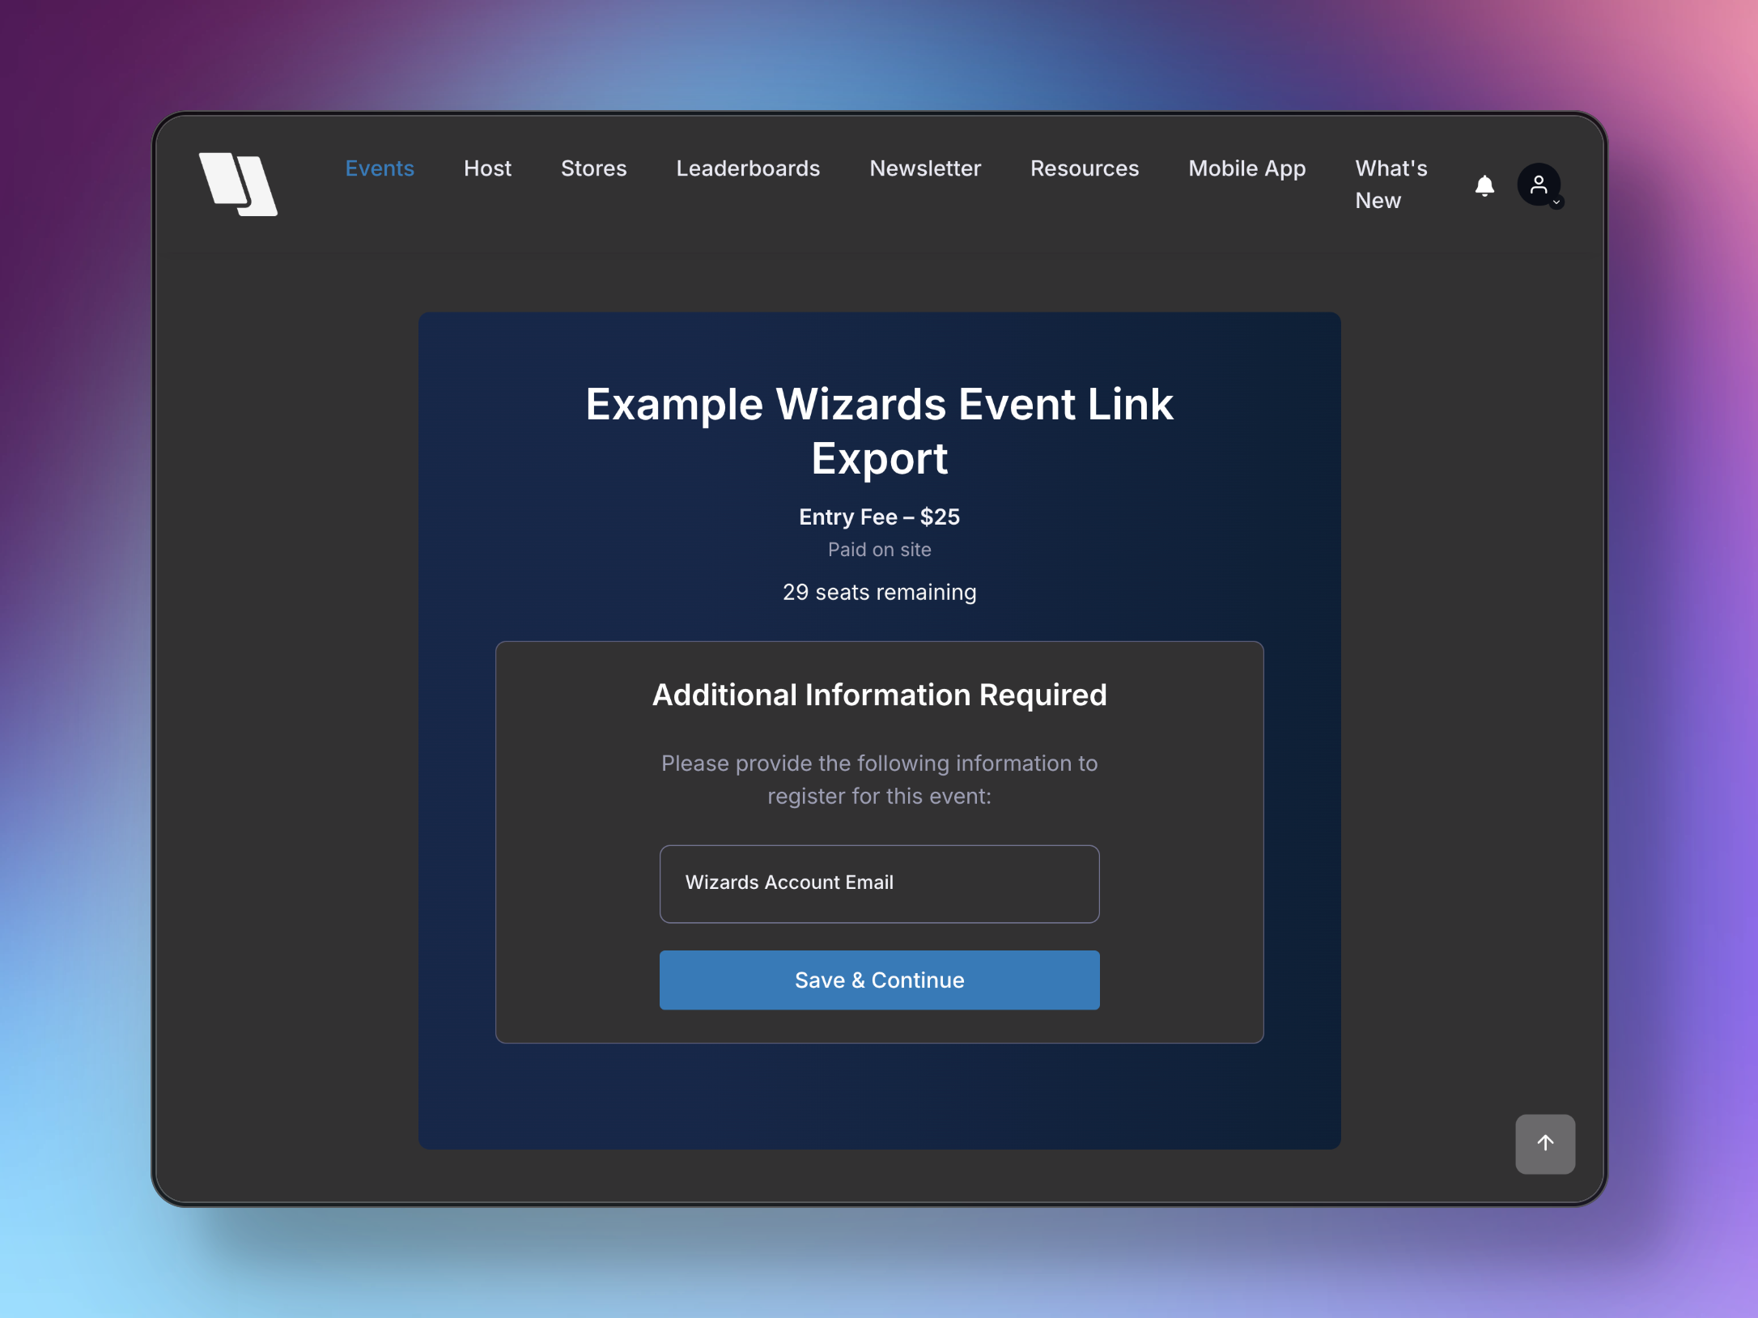Open the notifications bell
Image resolution: width=1758 pixels, height=1318 pixels.
coord(1484,185)
